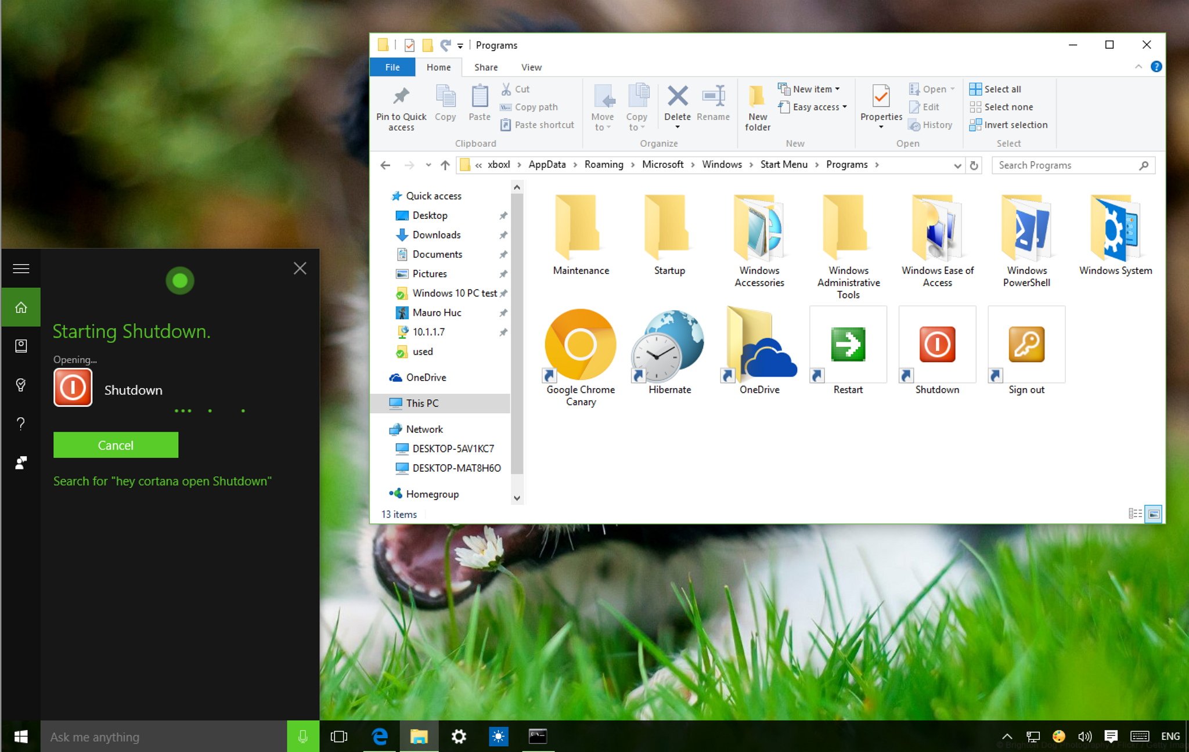The width and height of the screenshot is (1189, 752).
Task: Select the Restart shortcut icon
Action: tap(848, 345)
